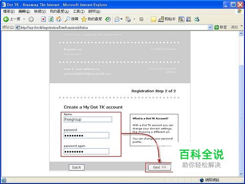Open the 工具(T) Tools menu
Image resolution: width=245 pixels, height=184 pixels.
coord(79,11)
